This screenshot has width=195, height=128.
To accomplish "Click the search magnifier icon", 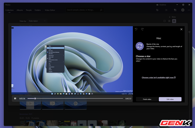I will [101, 10].
